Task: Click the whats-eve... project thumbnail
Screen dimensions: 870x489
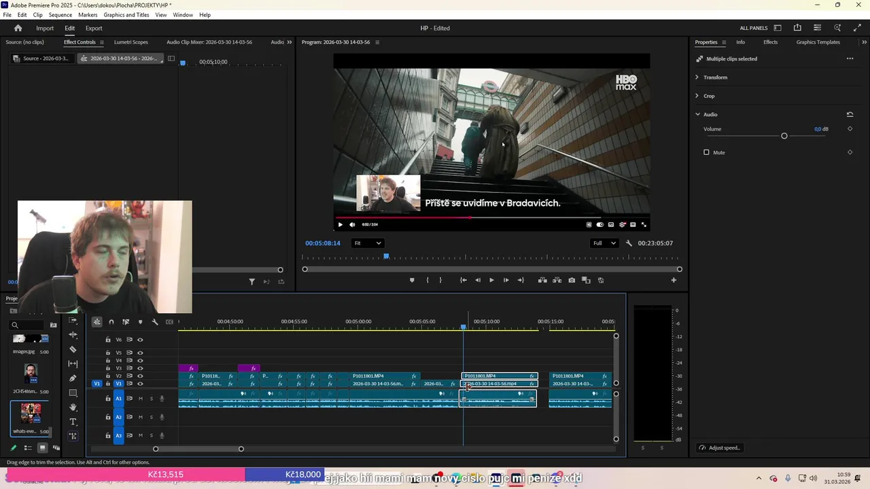Action: point(31,414)
